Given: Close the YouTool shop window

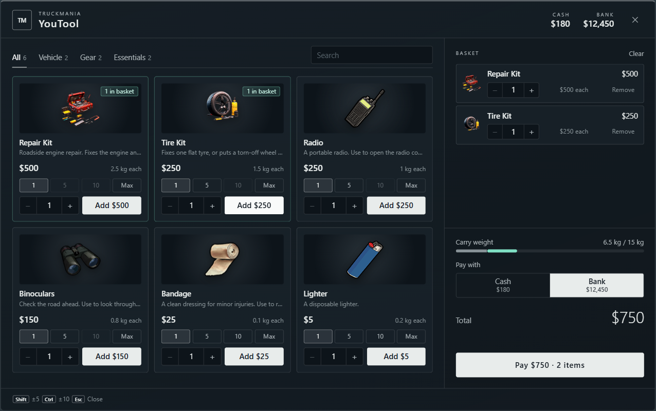Looking at the screenshot, I should [635, 20].
